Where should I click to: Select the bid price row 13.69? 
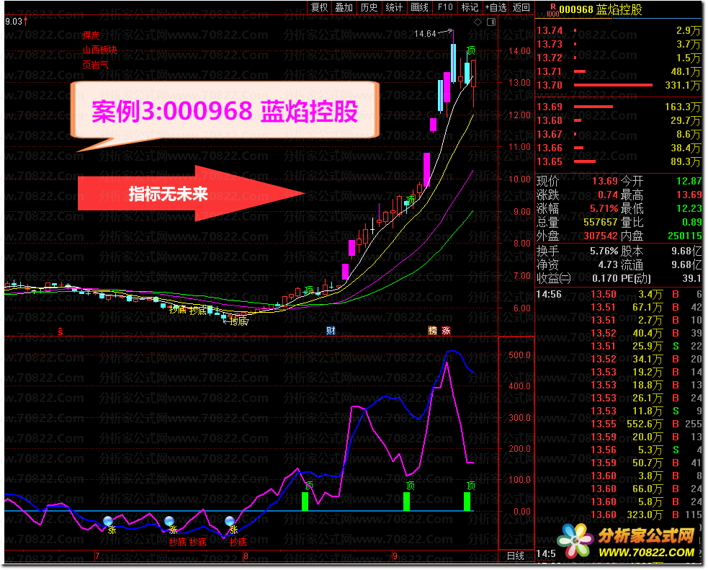pyautogui.click(x=619, y=107)
